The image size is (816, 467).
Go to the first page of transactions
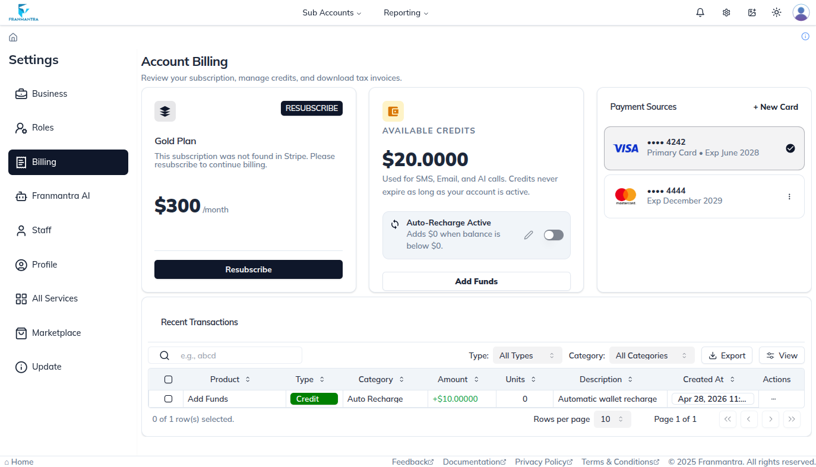coord(728,419)
